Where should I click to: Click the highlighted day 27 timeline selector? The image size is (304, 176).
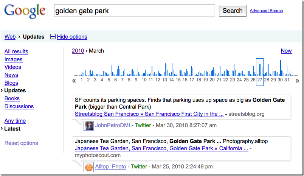[260, 72]
